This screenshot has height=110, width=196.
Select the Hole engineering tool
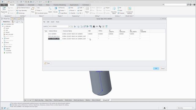(71, 8)
